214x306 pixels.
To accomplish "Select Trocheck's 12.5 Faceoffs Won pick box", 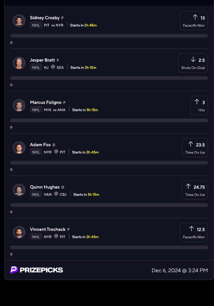I will (x=194, y=232).
